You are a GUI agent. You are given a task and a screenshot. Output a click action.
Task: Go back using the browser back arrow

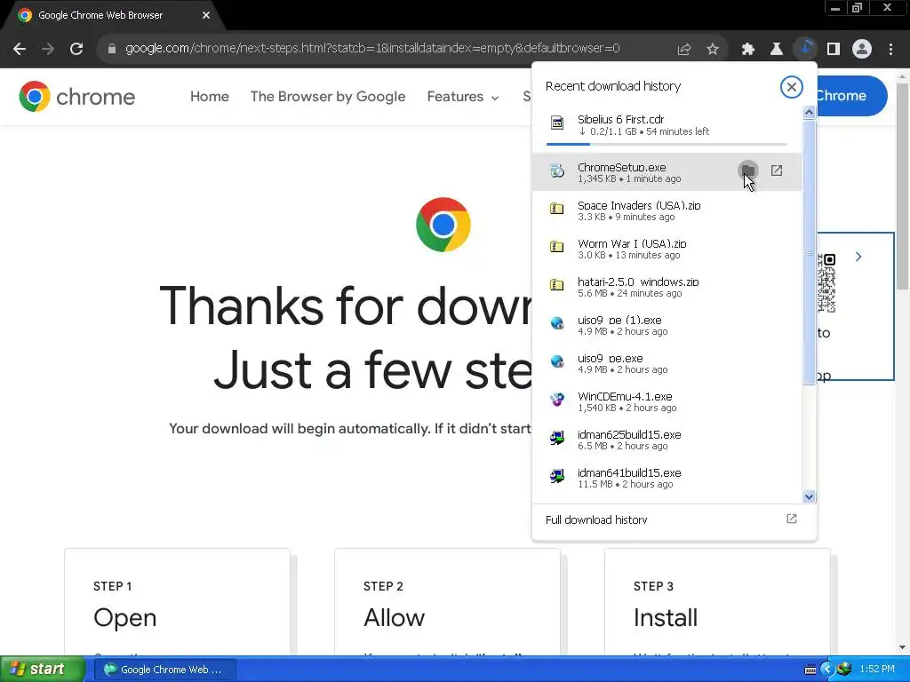(20, 49)
